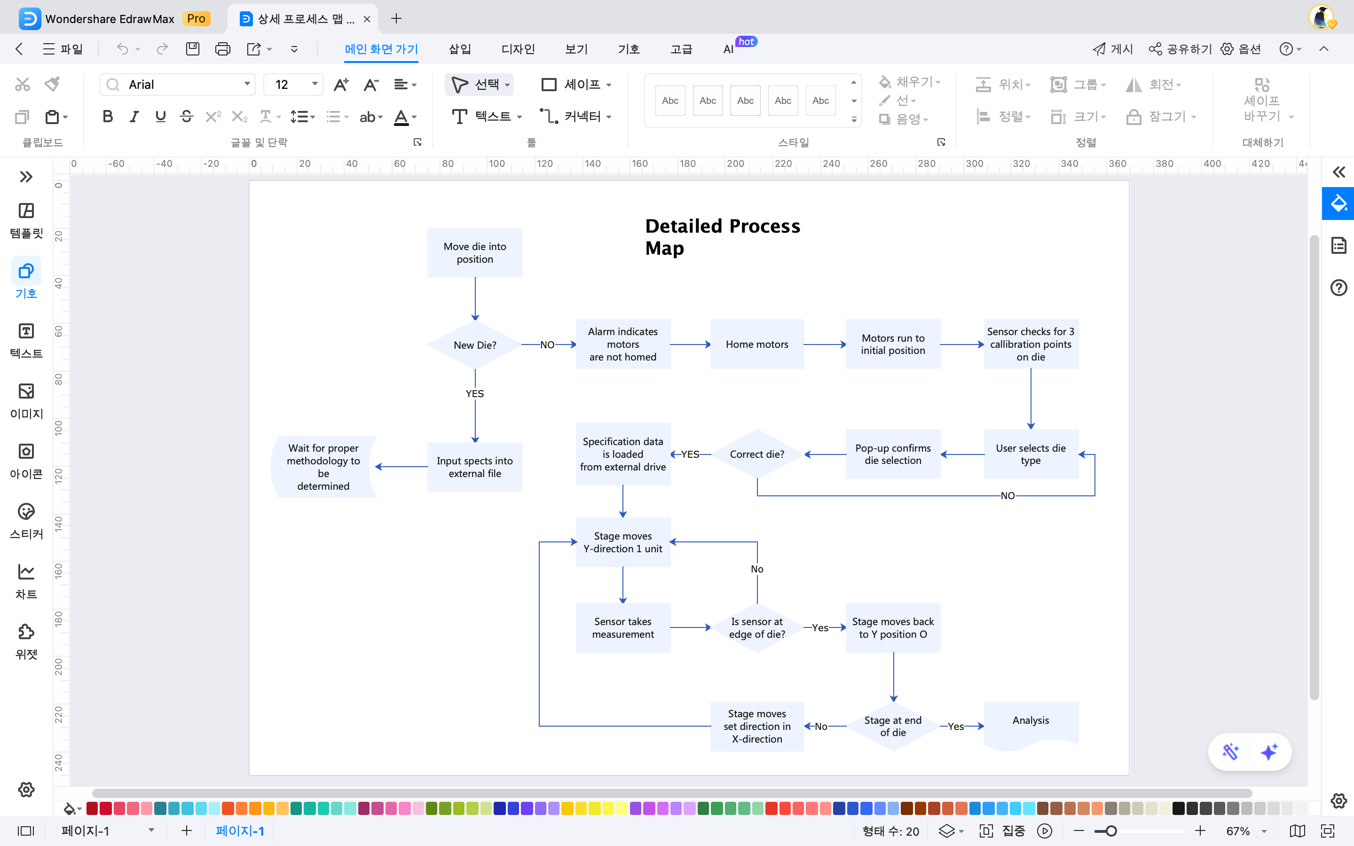Viewport: 1354px width, 846px height.
Task: Toggle italic formatting
Action: (x=134, y=117)
